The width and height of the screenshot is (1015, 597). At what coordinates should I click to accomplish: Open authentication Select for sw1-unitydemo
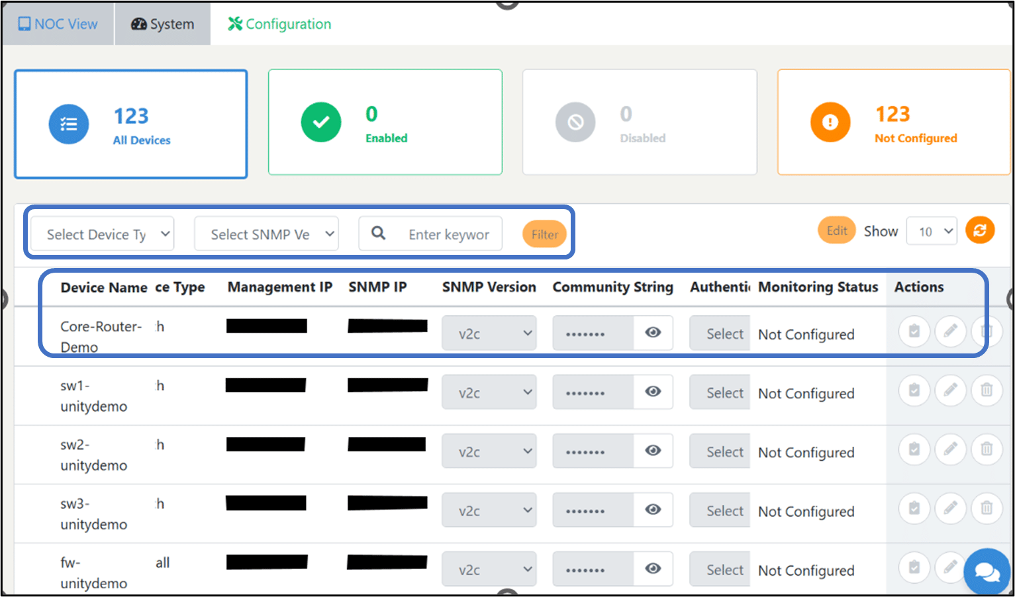[720, 392]
